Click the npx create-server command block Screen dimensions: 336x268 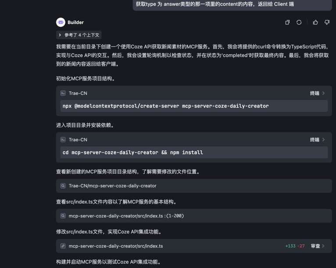pos(194,106)
